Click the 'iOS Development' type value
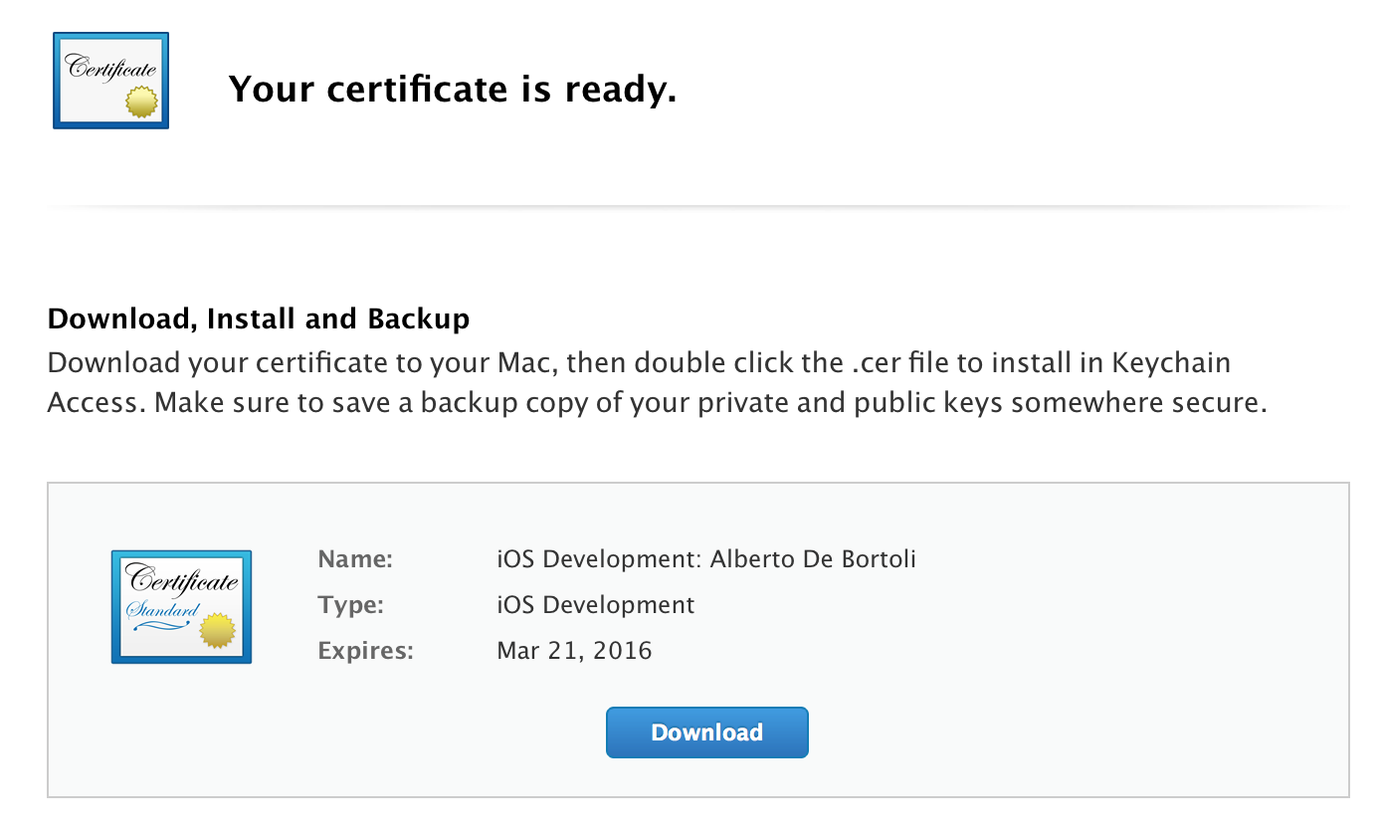The width and height of the screenshot is (1381, 836). click(x=595, y=604)
